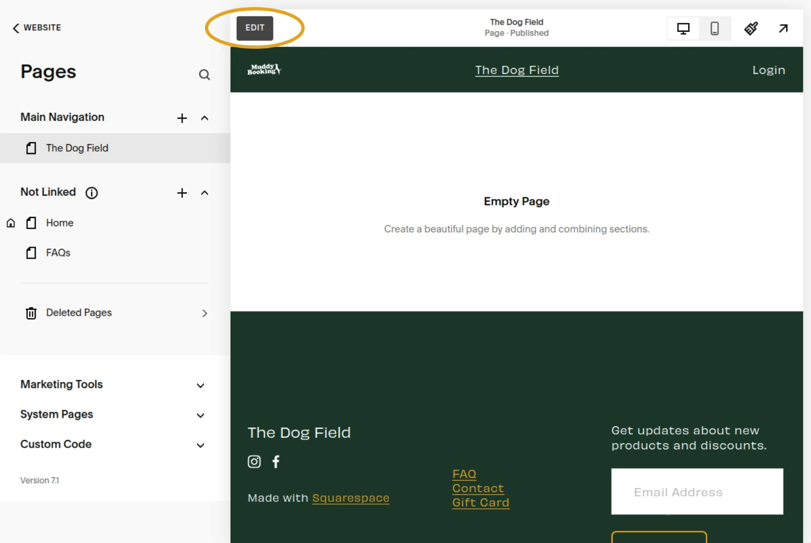Switch between desktop and mobile preview toggle

pos(699,28)
